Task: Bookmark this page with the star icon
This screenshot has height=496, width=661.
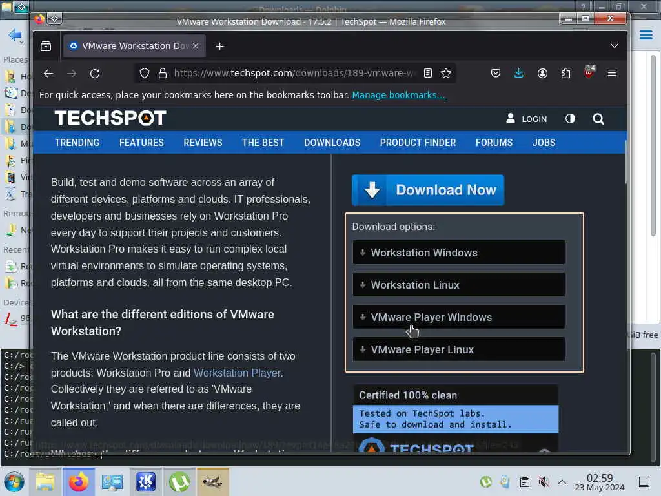Action: coord(446,74)
